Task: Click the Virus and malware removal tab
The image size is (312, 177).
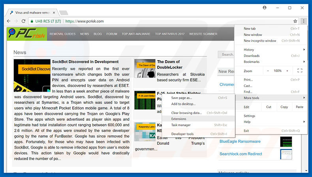Action: 33,13
